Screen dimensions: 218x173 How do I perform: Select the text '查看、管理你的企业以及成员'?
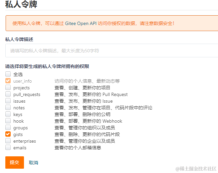85,141
